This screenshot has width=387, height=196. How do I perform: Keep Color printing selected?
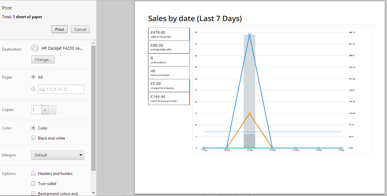(33, 128)
